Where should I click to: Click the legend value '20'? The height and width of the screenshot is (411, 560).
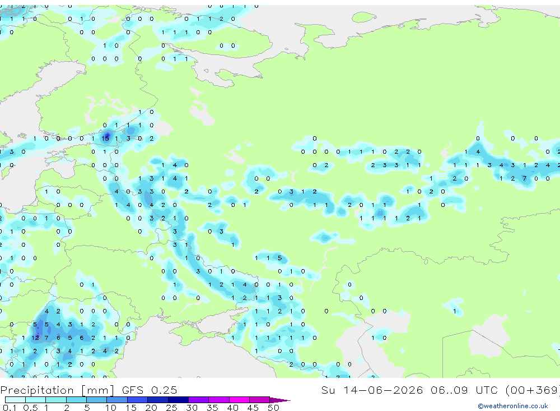tap(151, 408)
